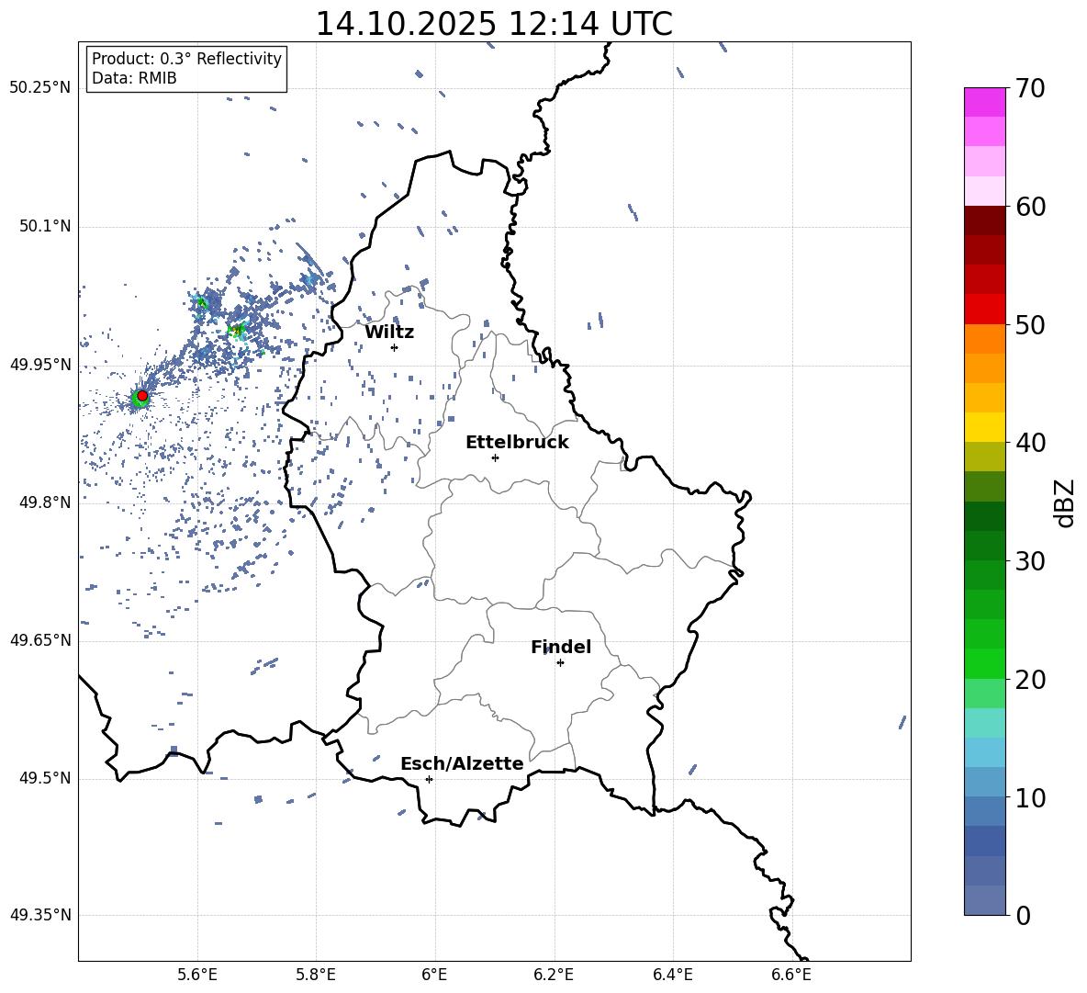This screenshot has width=1087, height=993.
Task: Click the 6.6°E longitude label
Action: (x=791, y=975)
